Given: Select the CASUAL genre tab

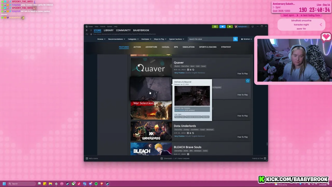Looking at the screenshot, I should (165, 47).
